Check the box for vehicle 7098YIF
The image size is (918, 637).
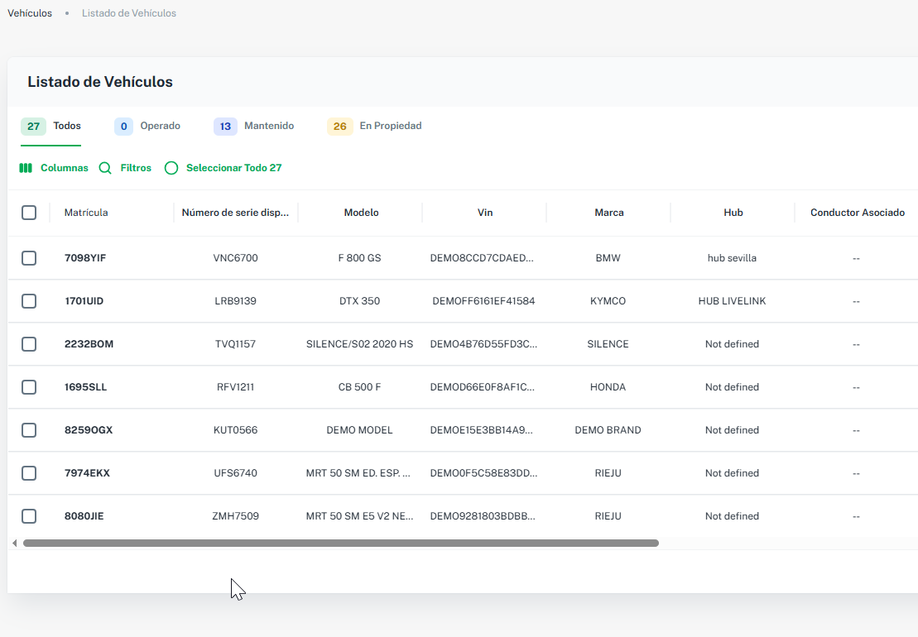29,258
